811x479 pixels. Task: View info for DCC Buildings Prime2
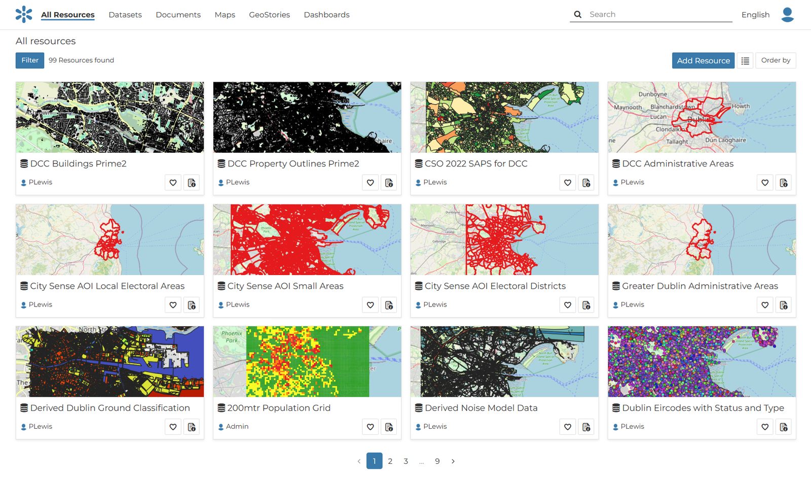pyautogui.click(x=192, y=183)
